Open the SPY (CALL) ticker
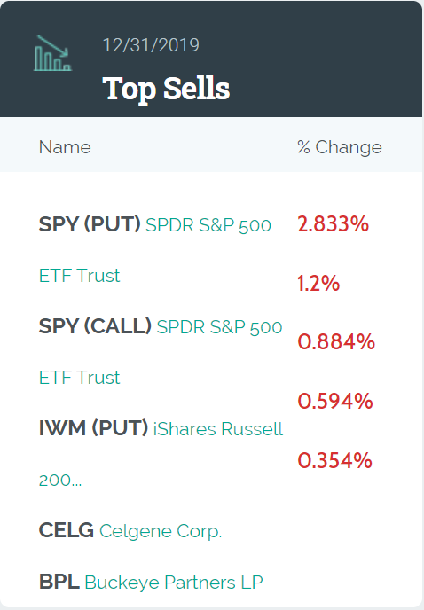The height and width of the screenshot is (610, 424). pos(95,326)
